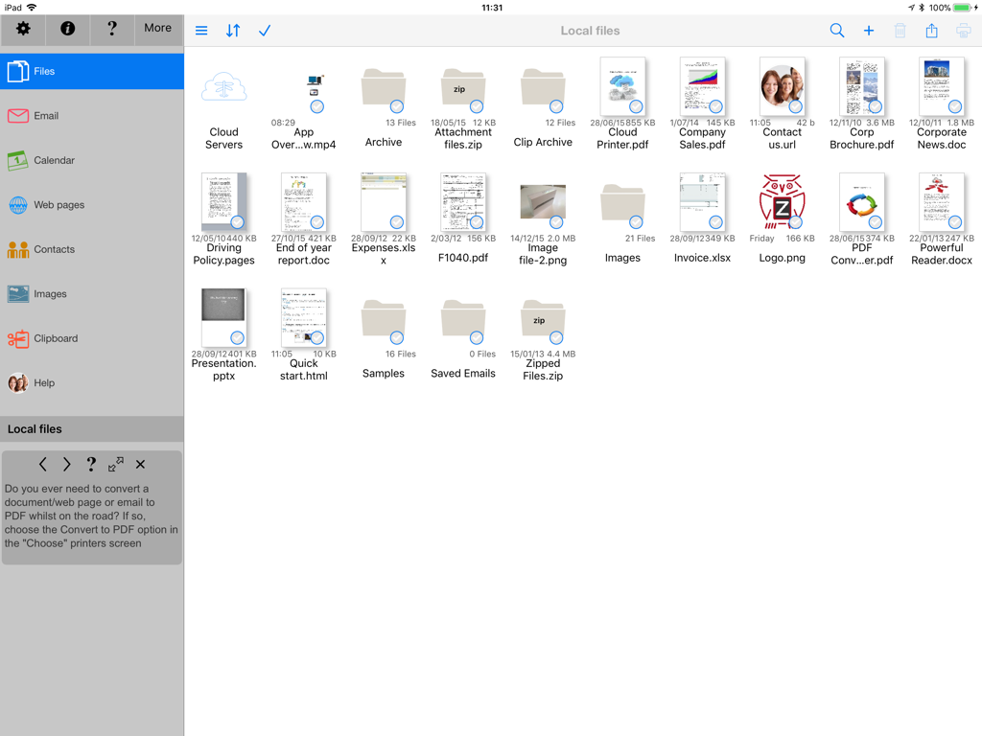Check the selection circle on F1040.pdf
This screenshot has width=982, height=736.
pos(476,222)
